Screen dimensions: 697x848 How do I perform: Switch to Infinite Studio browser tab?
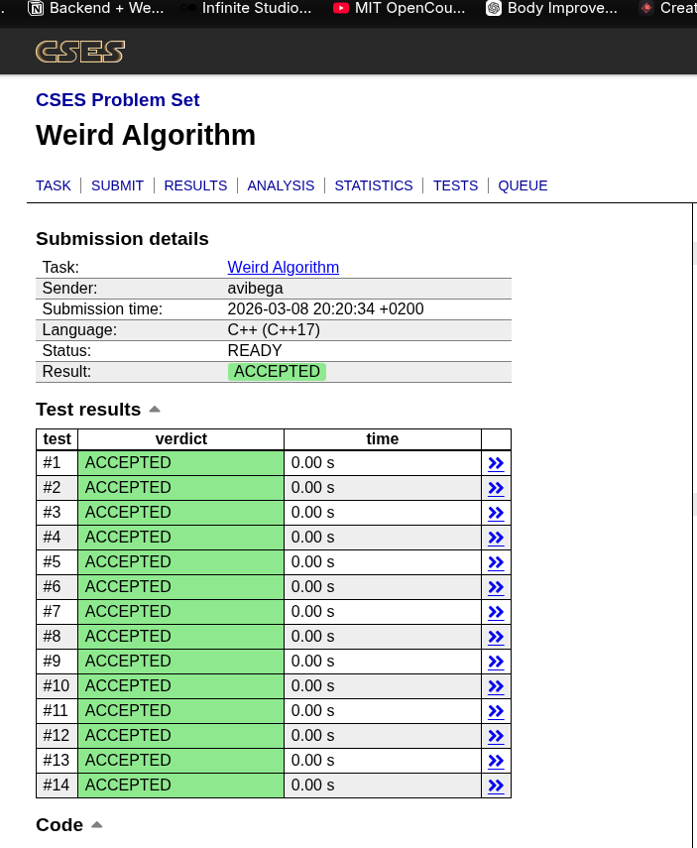[246, 8]
